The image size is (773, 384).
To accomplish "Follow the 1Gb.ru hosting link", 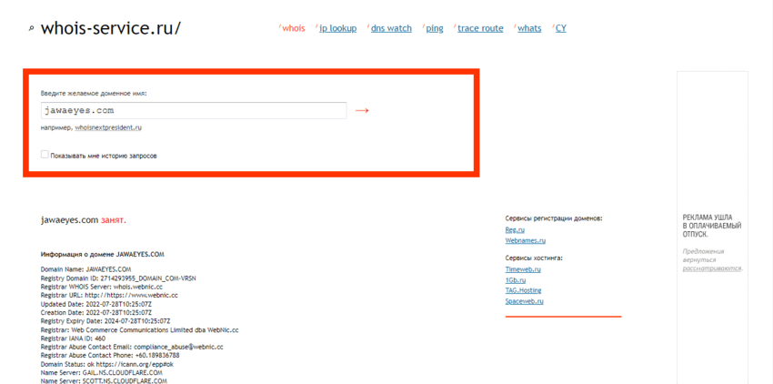I will coord(515,280).
